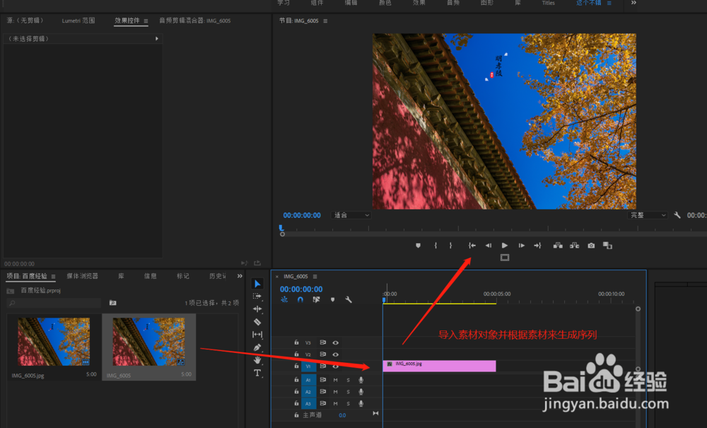Viewport: 707px width, 428px height.
Task: Click project search field
Action: 54,303
